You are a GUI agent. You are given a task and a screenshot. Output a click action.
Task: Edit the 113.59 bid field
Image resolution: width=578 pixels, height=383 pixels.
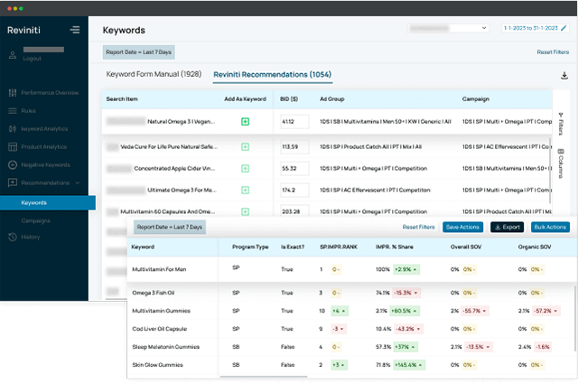[x=294, y=147]
